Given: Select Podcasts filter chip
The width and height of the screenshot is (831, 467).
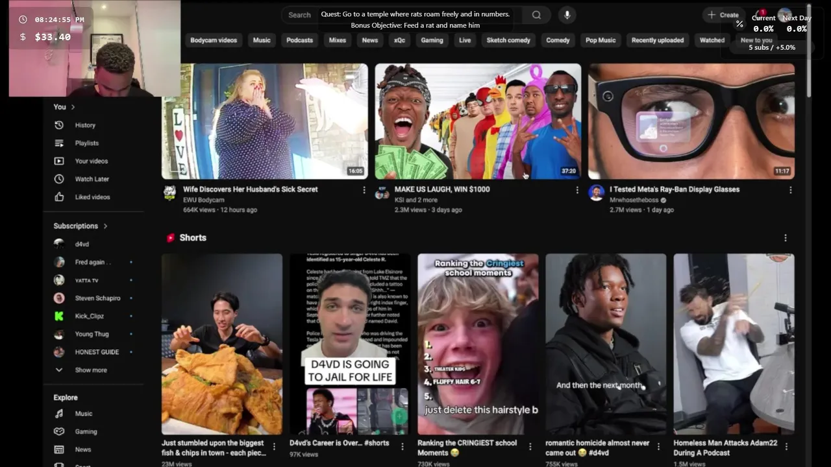Looking at the screenshot, I should [x=299, y=40].
